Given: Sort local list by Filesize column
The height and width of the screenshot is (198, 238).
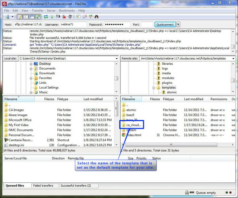Looking at the screenshot, I should [x=45, y=99].
